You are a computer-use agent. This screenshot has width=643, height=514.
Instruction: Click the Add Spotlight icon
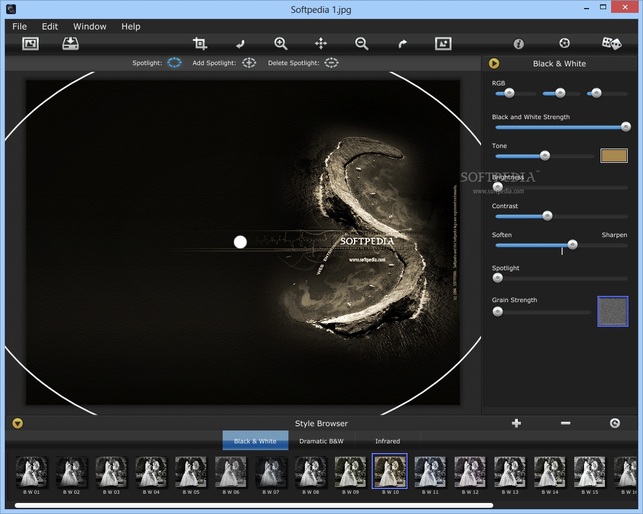click(x=249, y=63)
